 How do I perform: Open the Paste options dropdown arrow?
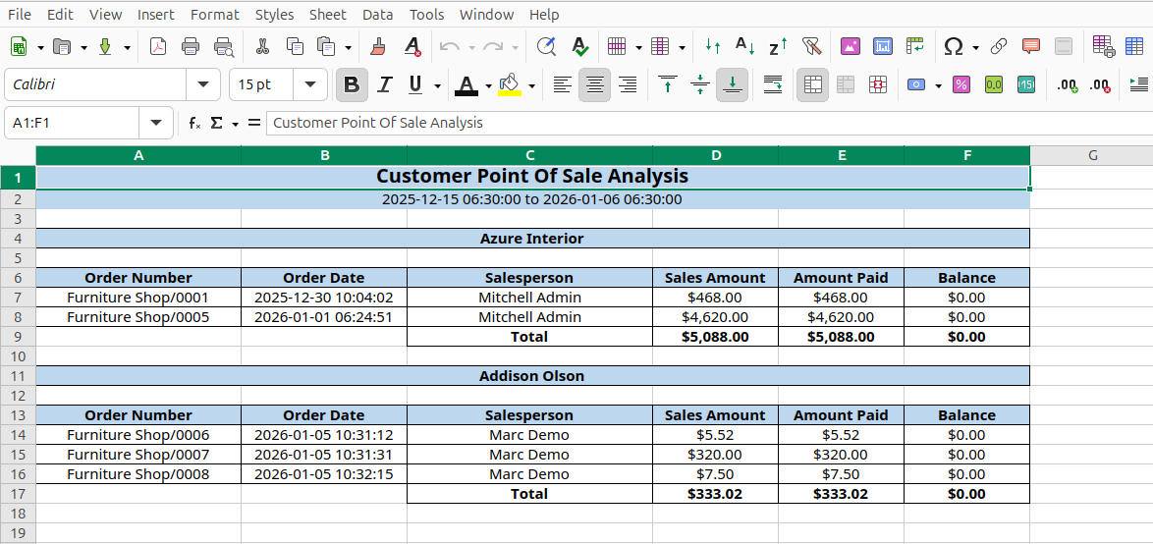point(348,48)
